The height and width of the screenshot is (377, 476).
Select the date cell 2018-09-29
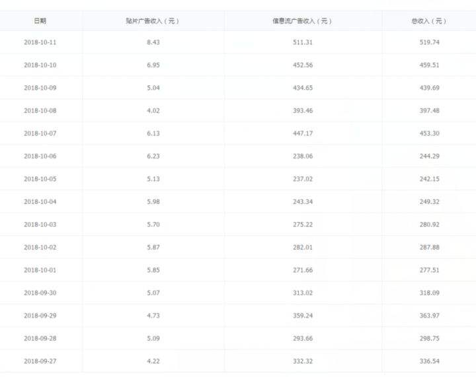coord(40,316)
